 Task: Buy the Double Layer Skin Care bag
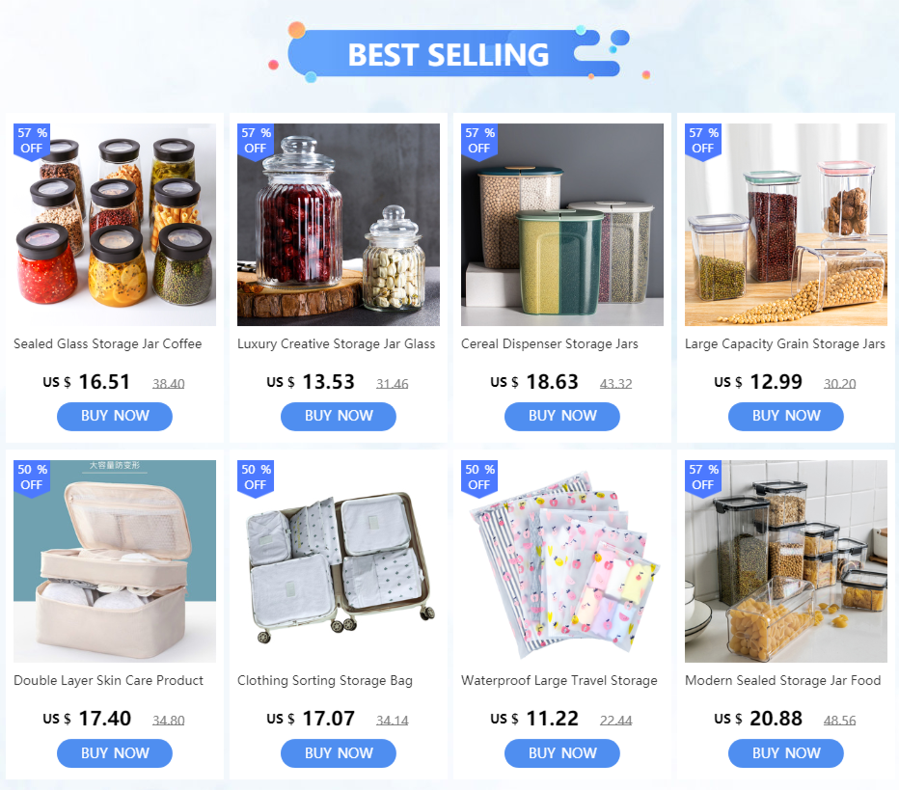115,752
